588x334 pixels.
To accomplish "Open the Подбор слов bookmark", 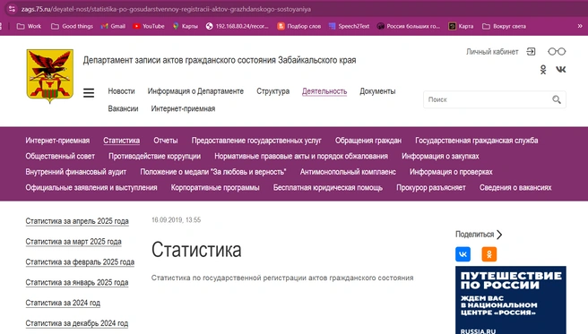I will point(298,26).
